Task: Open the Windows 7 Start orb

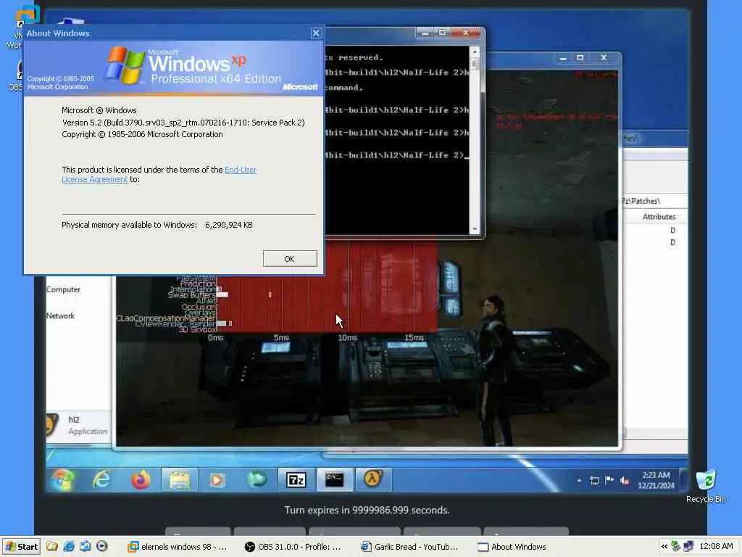Action: [x=63, y=480]
